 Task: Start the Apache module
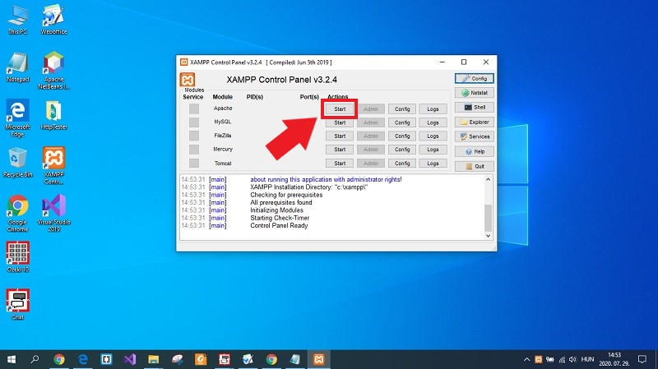tap(340, 109)
